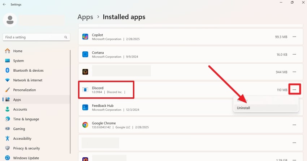
Task: Click the sidebar scrollbar
Action: coord(70,102)
